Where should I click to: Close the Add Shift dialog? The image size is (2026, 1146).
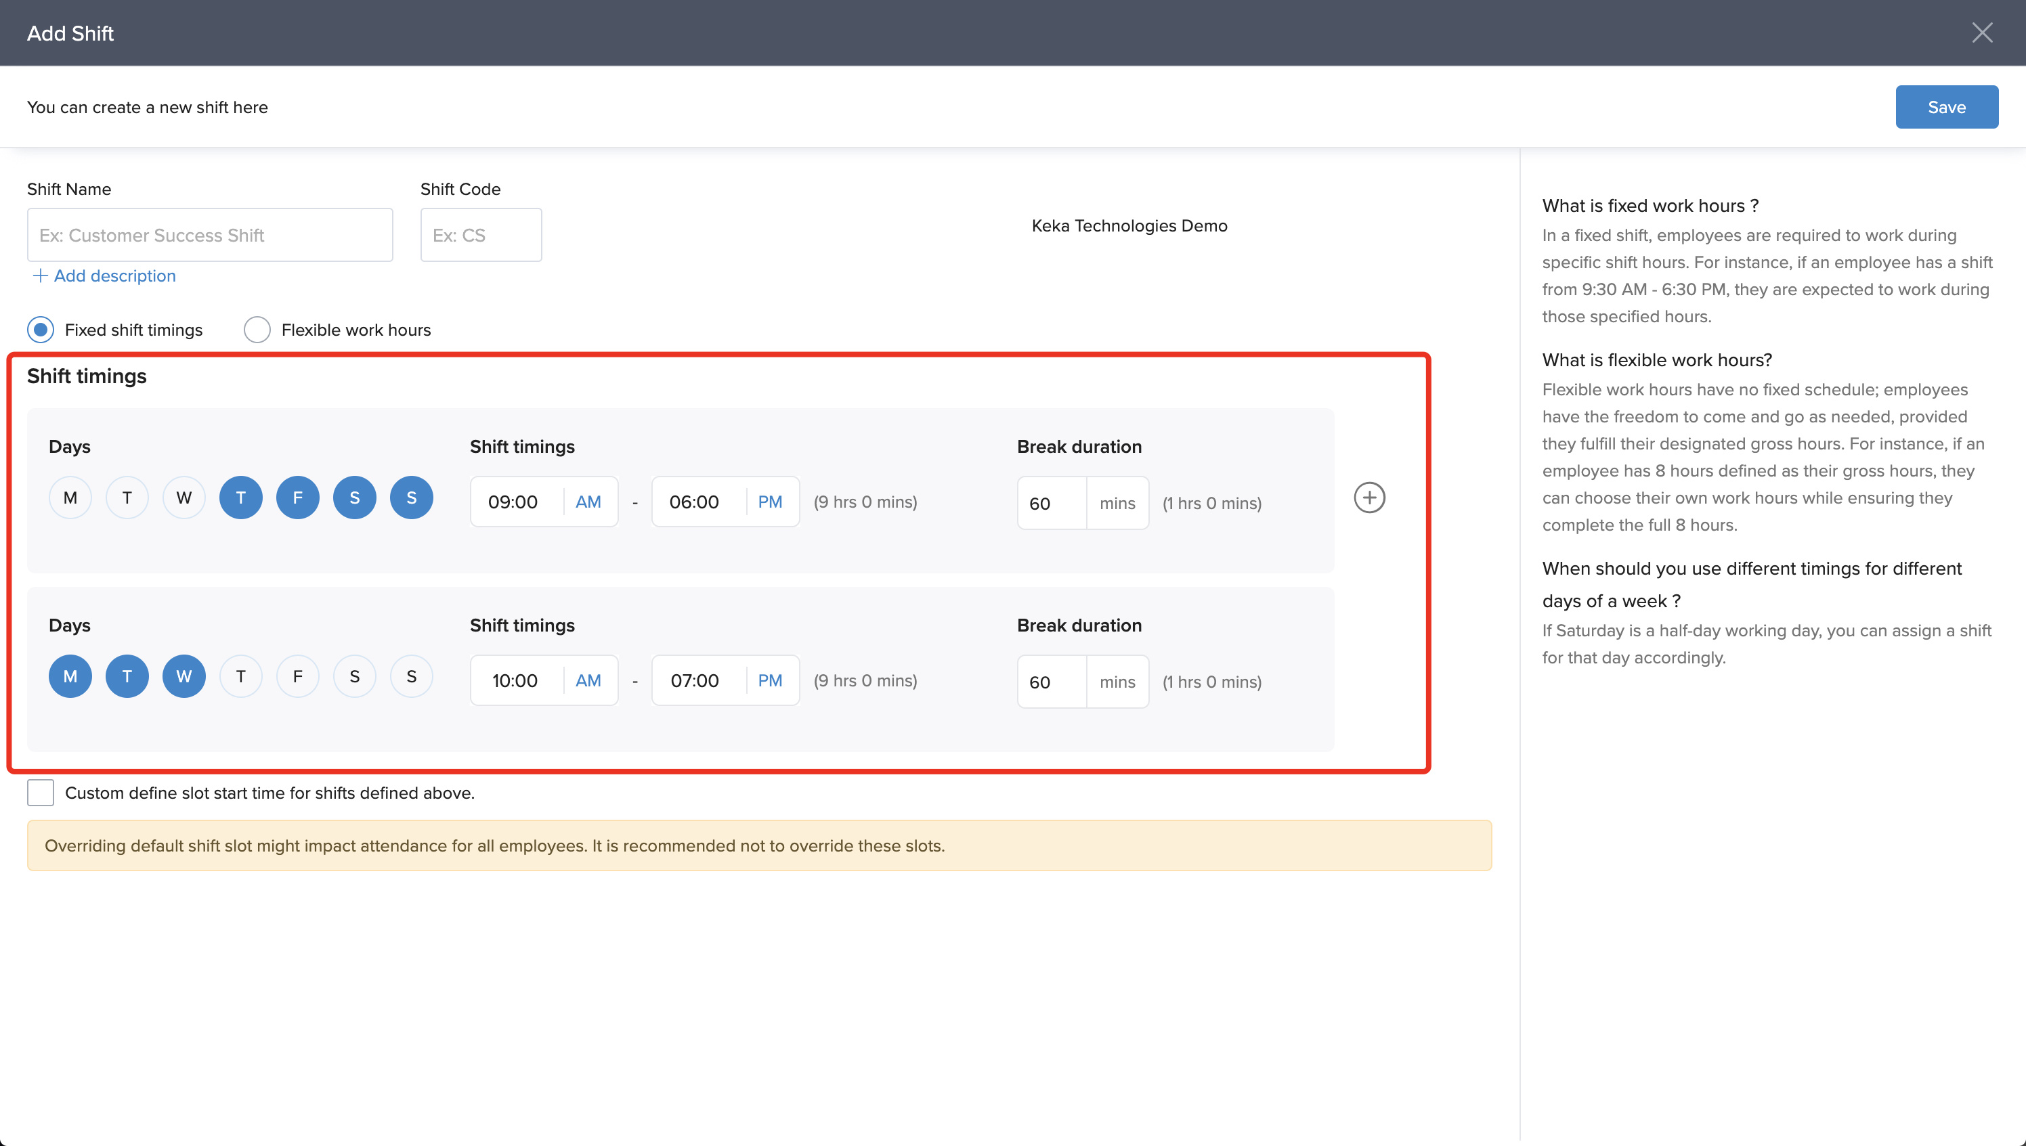(x=1981, y=32)
